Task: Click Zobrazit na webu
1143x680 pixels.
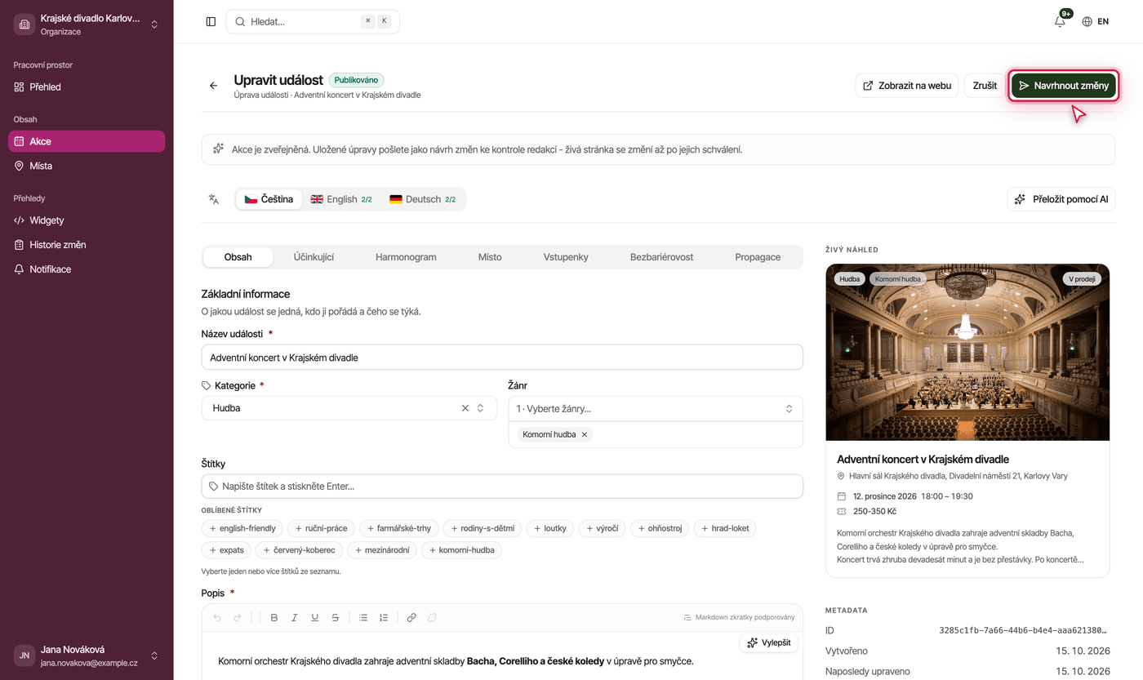Action: (907, 86)
